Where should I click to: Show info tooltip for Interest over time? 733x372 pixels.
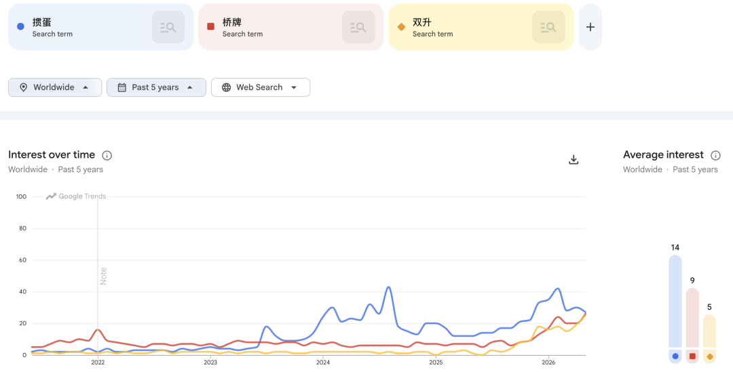click(107, 155)
